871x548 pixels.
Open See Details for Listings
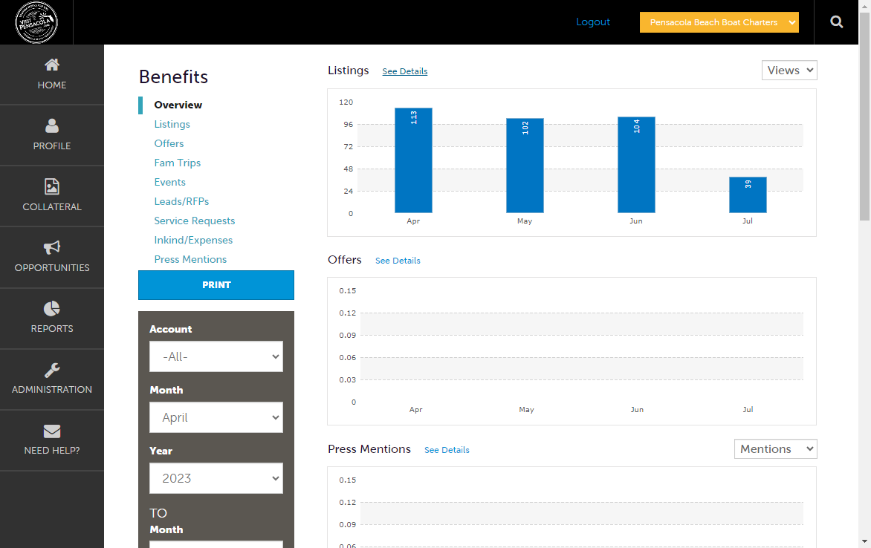[405, 71]
